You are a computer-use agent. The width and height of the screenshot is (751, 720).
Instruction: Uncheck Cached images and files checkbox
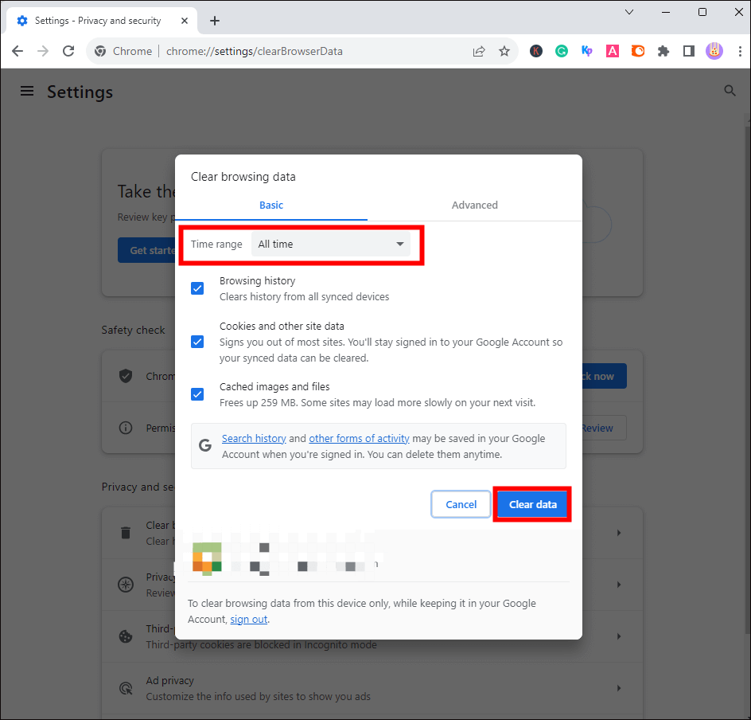point(197,394)
